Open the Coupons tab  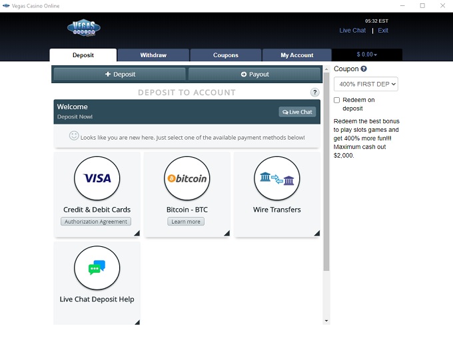click(226, 55)
